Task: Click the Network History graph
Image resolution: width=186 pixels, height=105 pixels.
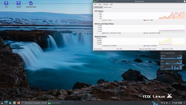Action: point(143,41)
